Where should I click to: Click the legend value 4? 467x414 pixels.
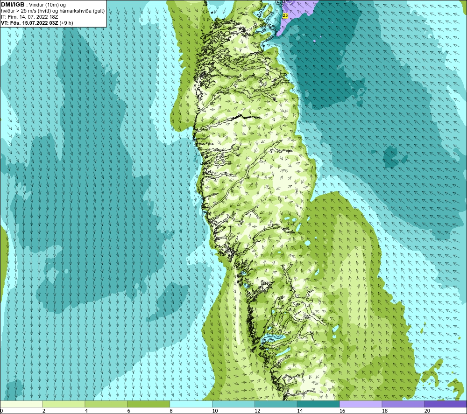coord(86,411)
